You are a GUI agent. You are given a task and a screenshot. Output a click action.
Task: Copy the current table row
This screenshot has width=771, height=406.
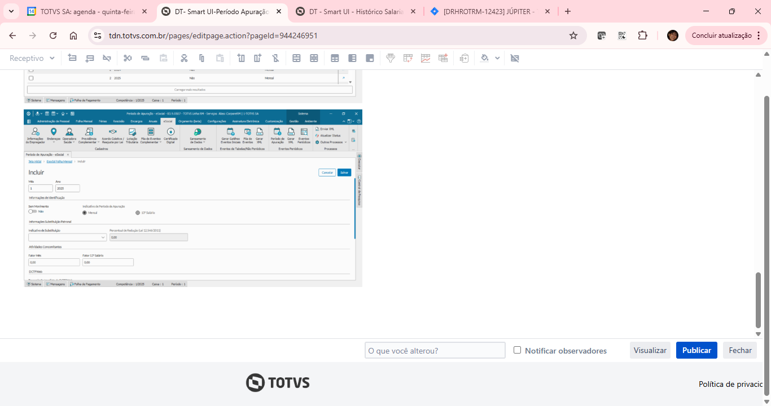[x=145, y=58]
